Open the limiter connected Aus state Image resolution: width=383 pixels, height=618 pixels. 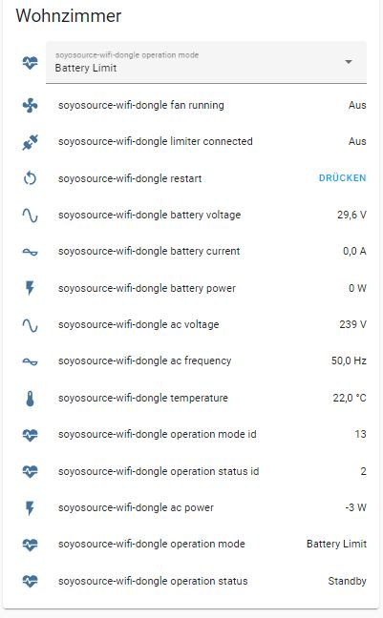(x=357, y=141)
